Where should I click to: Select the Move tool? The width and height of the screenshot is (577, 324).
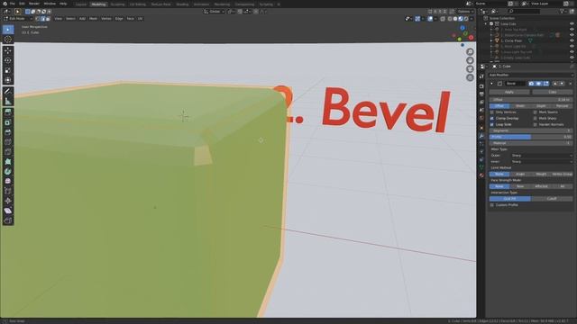point(8,50)
